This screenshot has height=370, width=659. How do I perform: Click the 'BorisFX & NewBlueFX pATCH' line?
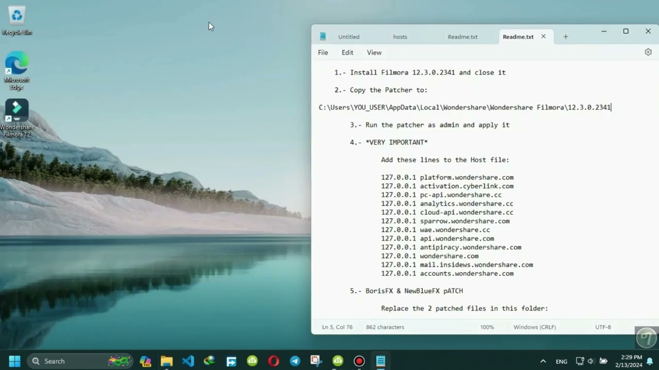pos(406,291)
